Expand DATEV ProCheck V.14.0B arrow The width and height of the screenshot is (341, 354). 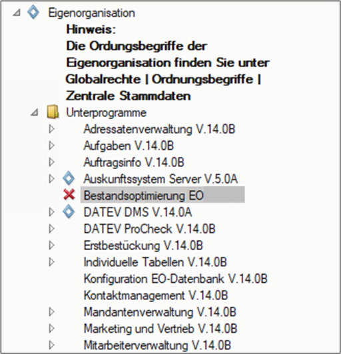52,229
